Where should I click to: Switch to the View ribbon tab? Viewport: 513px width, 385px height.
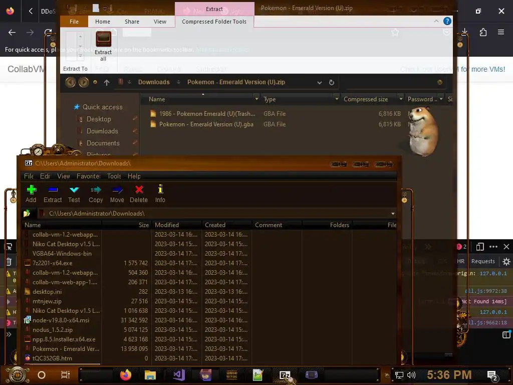click(x=160, y=22)
